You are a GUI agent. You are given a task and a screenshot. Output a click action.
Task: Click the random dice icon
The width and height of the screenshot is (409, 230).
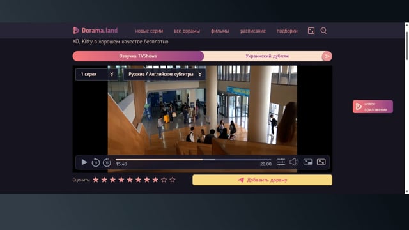(x=311, y=31)
